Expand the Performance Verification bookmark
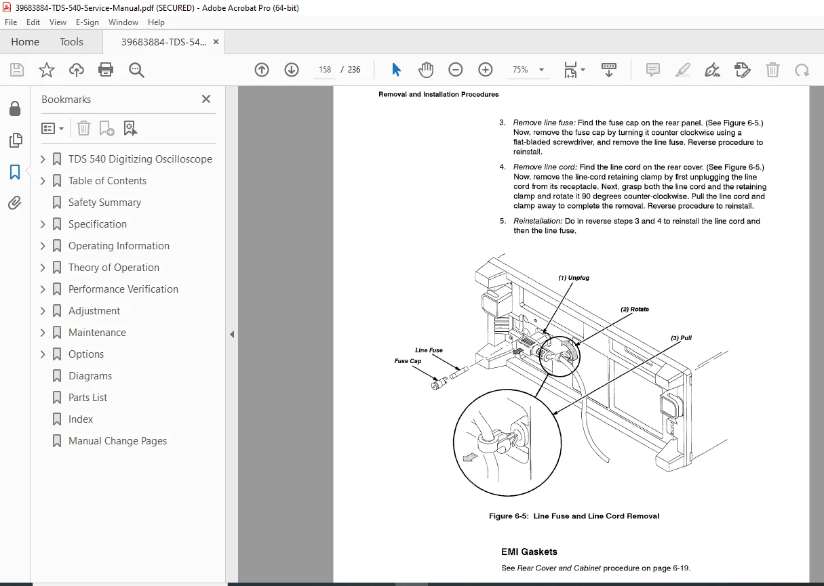Viewport: 824px width, 586px height. coord(43,289)
